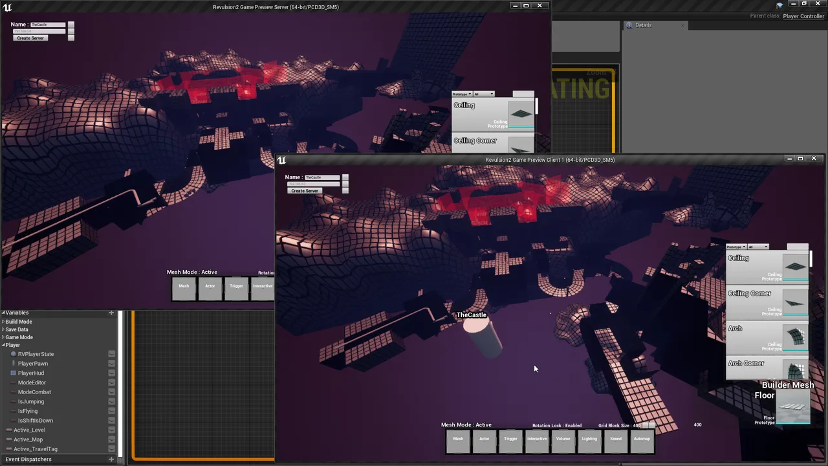Image resolution: width=828 pixels, height=466 pixels.
Task: Toggle IsShiftIsDown editable eye icon
Action: [x=112, y=421]
